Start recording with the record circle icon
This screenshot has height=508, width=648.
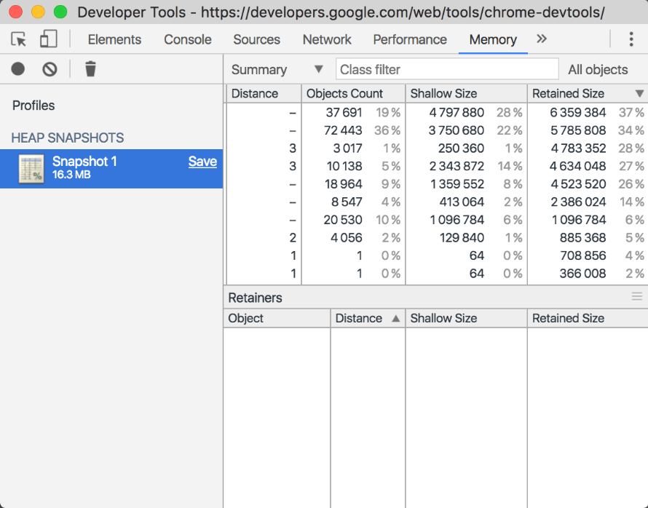click(17, 68)
